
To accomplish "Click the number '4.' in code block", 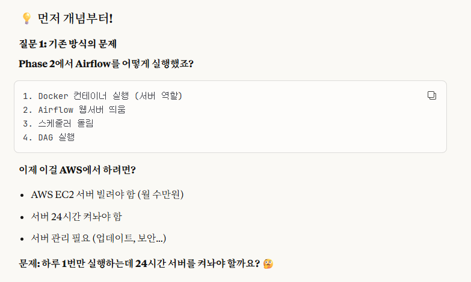I will pos(27,137).
